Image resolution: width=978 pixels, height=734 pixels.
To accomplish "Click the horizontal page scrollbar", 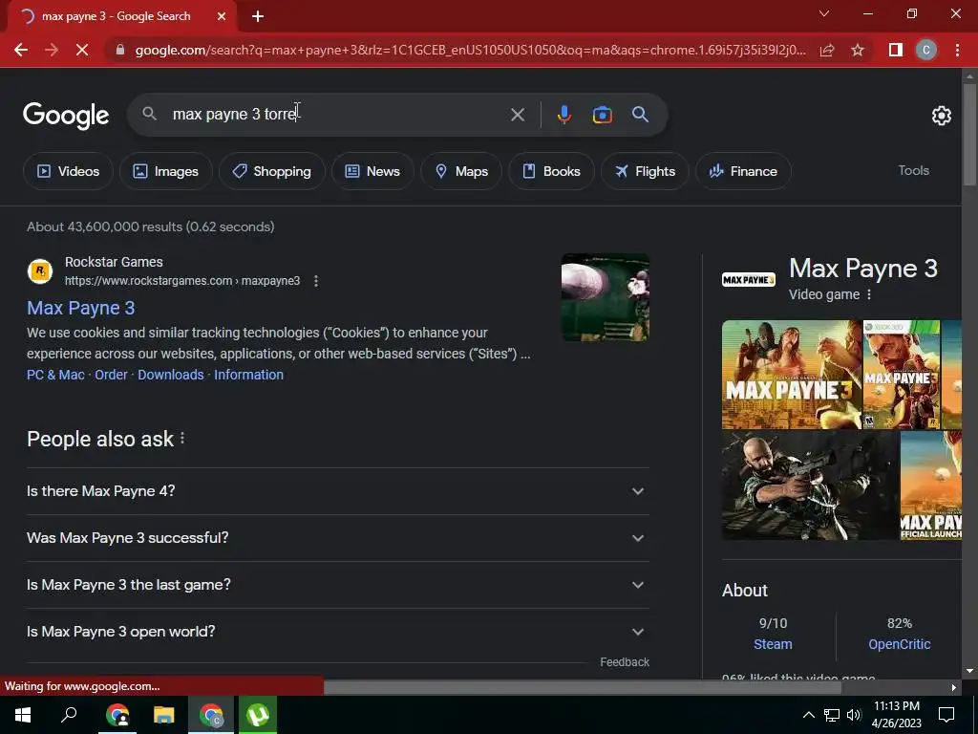I will pyautogui.click(x=582, y=687).
